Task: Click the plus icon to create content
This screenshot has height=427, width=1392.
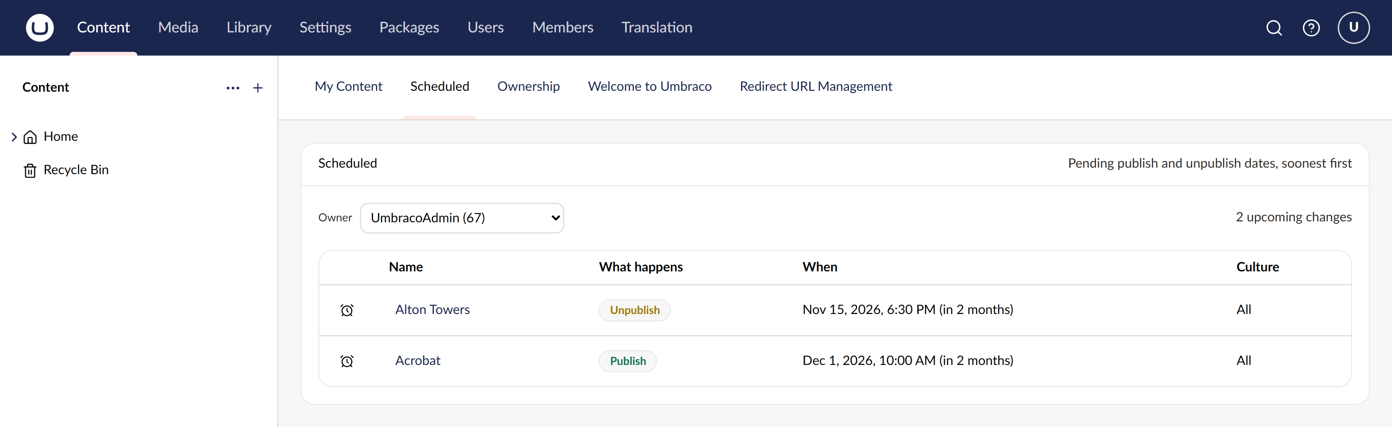Action: pos(258,88)
